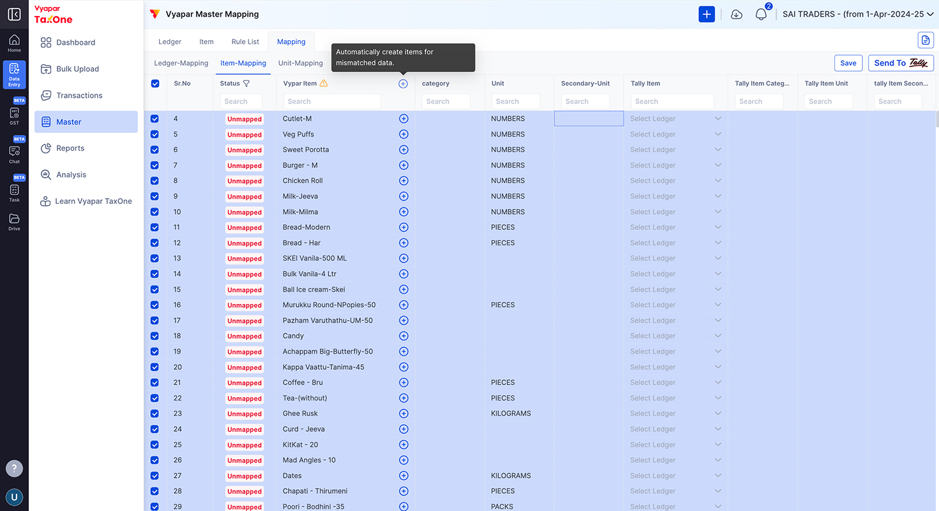Click the help question mark icon
This screenshot has height=511, width=939.
coord(14,468)
